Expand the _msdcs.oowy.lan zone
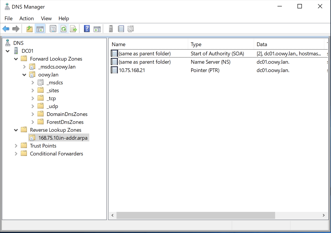Viewport: 331px width, 233px height. (24, 67)
